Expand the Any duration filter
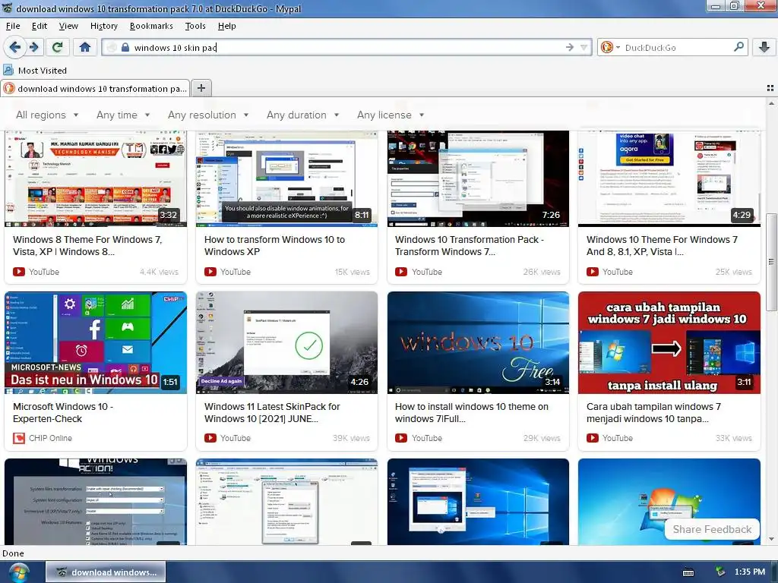Image resolution: width=778 pixels, height=583 pixels. coord(302,115)
